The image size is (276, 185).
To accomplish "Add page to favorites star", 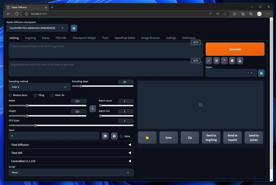I will coord(225,14).
